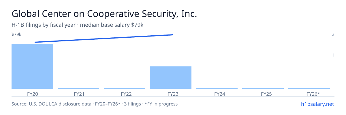Click the blue median salary trend line

pyautogui.click(x=104, y=39)
